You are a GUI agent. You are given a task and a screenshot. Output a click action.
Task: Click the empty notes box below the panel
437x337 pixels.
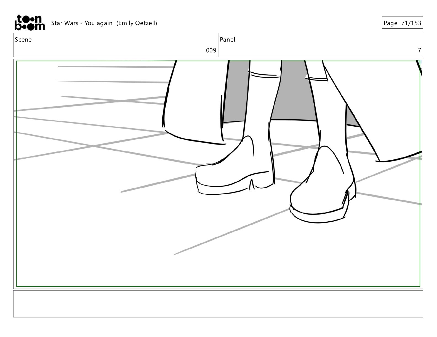[218, 304]
